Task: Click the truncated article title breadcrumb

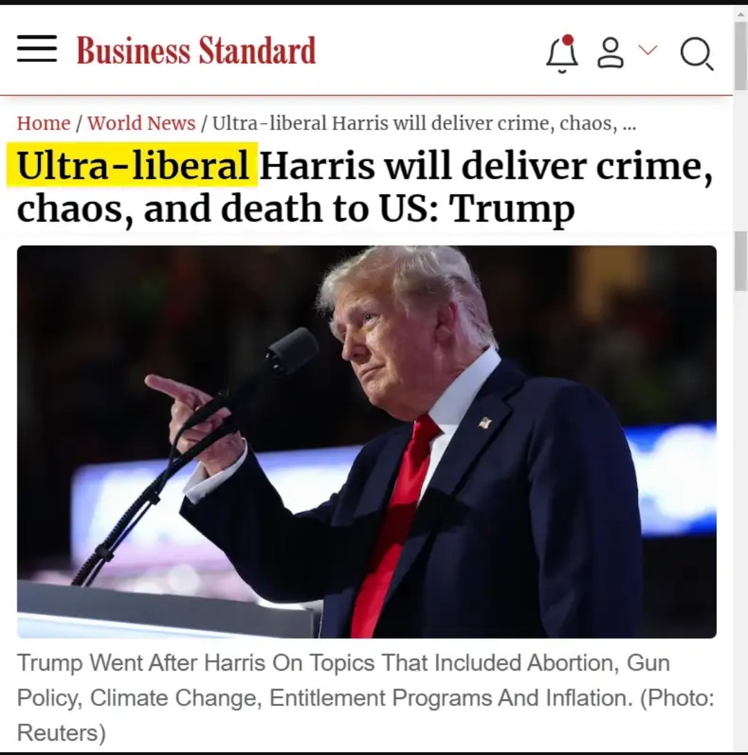Action: (x=424, y=123)
